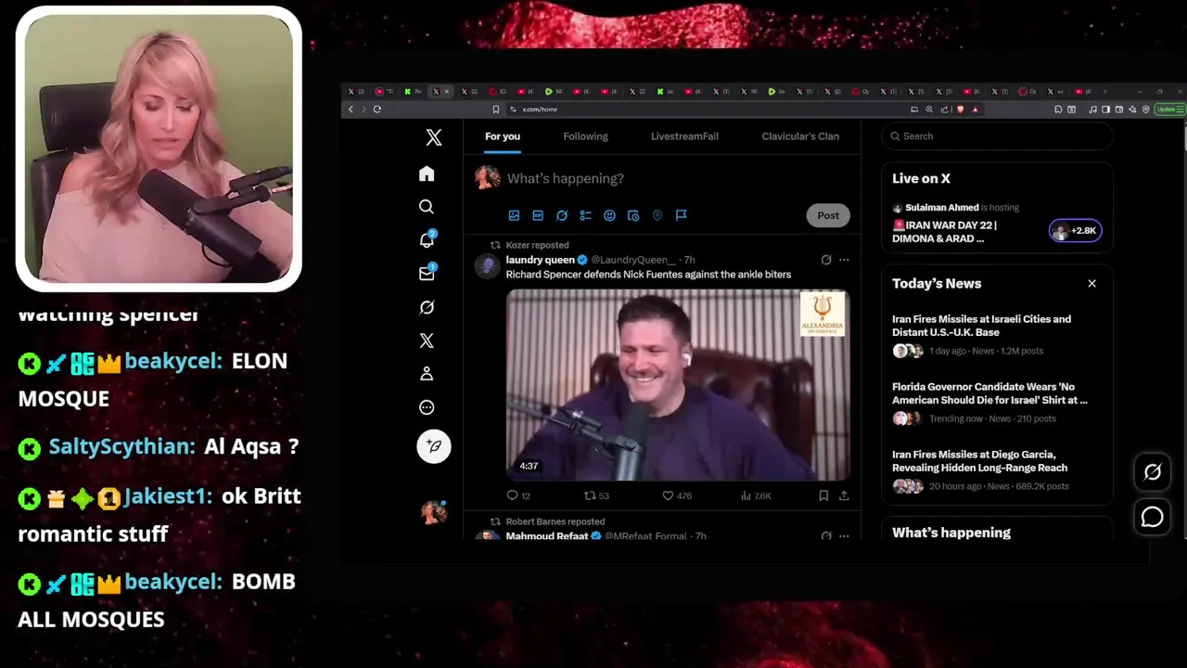Click 'Kozer reposted' label

tap(537, 246)
